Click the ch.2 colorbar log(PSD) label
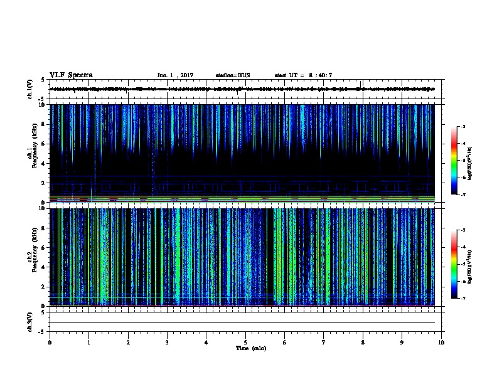Screen dimensions: 497x384 (470, 267)
